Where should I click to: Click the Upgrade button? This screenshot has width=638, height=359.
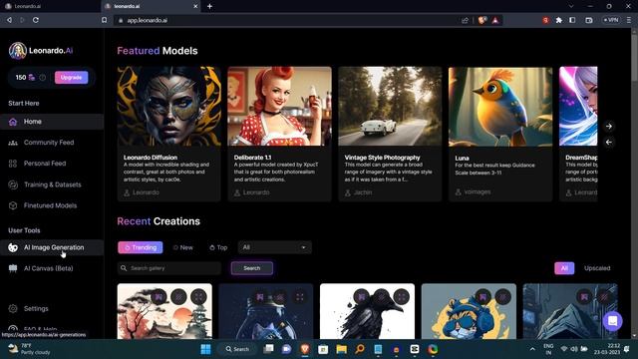pos(71,78)
